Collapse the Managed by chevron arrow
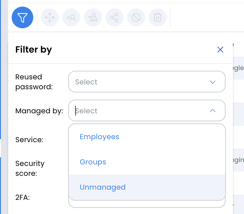Image resolution: width=244 pixels, height=214 pixels. point(213,111)
